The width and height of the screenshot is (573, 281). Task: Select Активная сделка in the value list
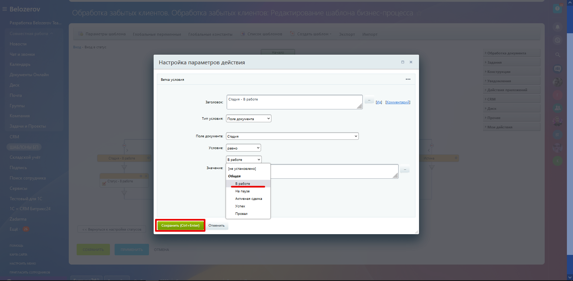(248, 199)
